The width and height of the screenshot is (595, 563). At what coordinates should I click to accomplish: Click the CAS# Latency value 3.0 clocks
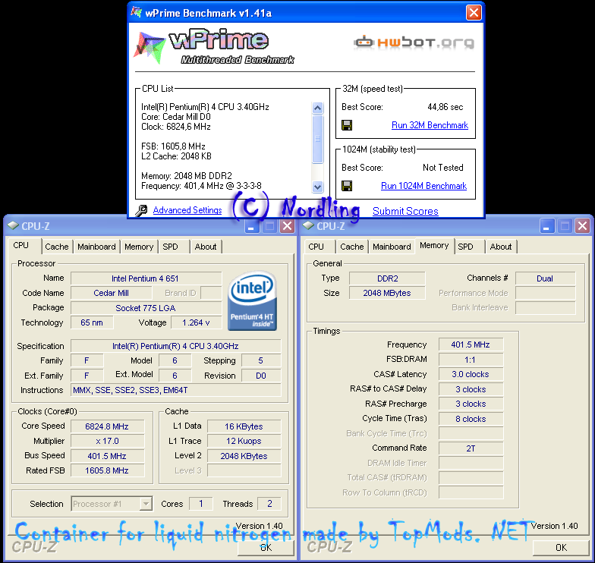[471, 374]
